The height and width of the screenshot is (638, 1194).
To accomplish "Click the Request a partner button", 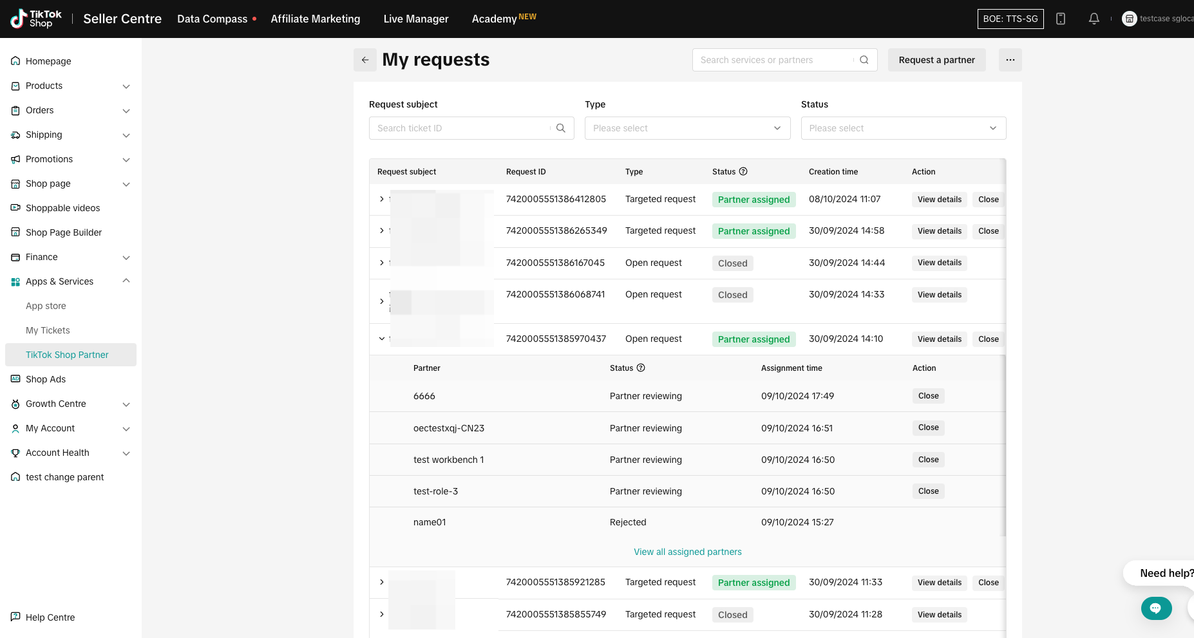I will pos(936,60).
